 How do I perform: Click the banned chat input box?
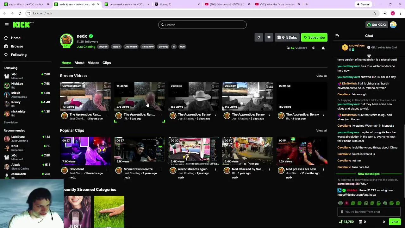coord(369,212)
